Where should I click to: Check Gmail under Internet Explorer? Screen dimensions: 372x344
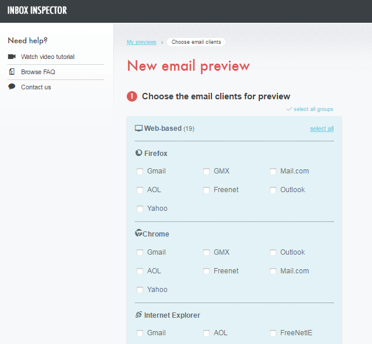[140, 333]
